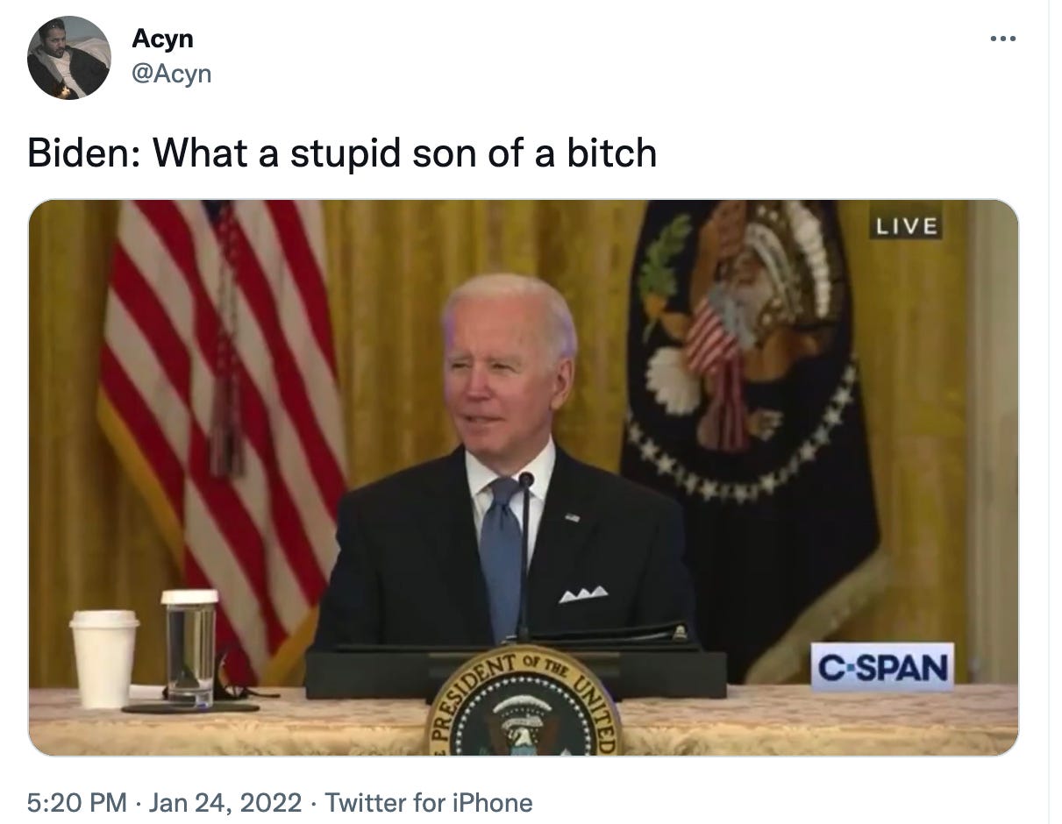
Task: Click the 5:20 PM timestamp
Action: tap(77, 802)
